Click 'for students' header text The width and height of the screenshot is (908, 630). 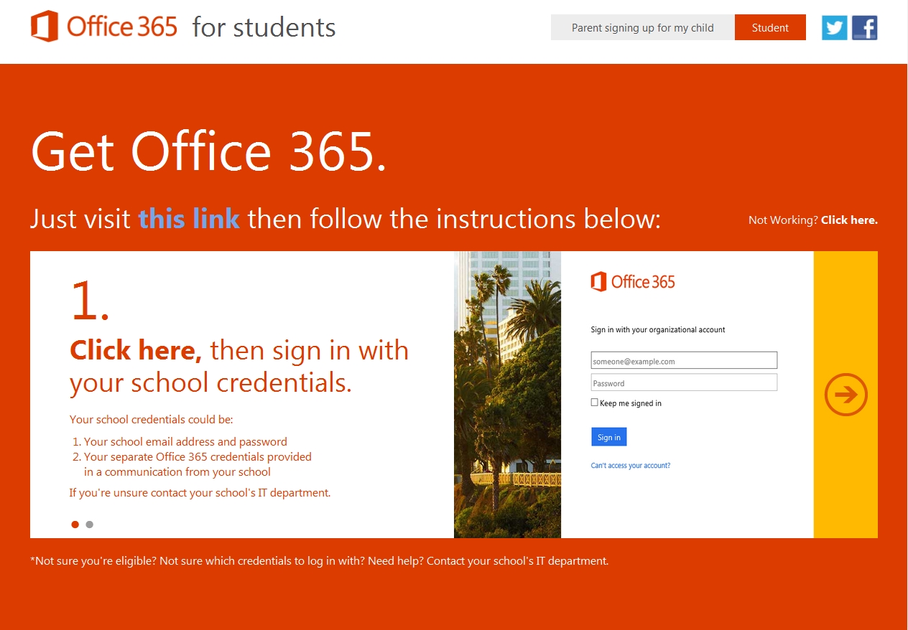264,28
